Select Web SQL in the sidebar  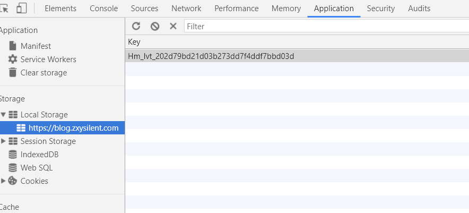pyautogui.click(x=37, y=168)
